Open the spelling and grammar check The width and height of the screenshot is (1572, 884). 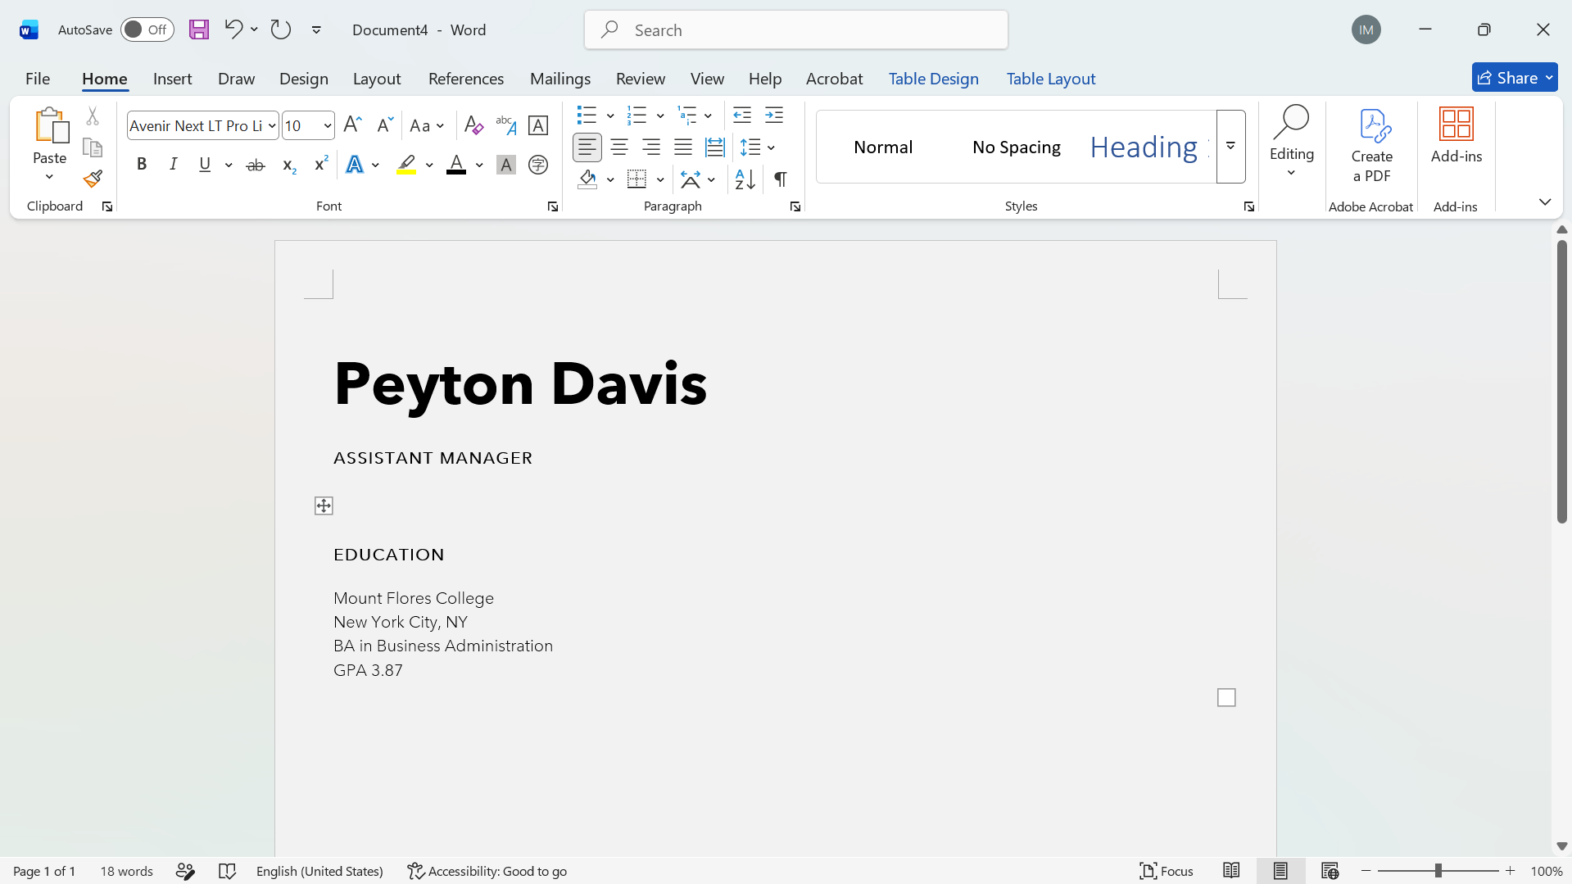[228, 871]
